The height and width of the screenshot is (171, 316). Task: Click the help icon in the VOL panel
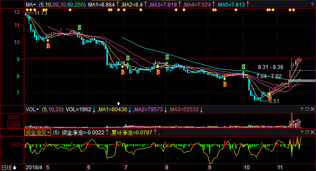click(302, 109)
